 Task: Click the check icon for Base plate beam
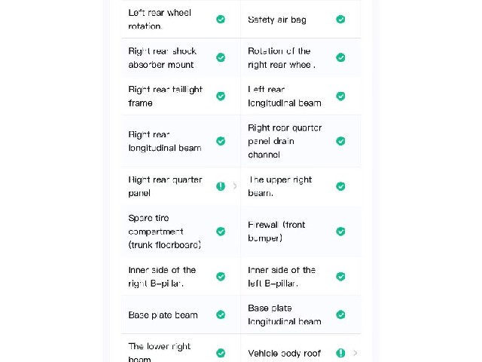[x=221, y=314]
